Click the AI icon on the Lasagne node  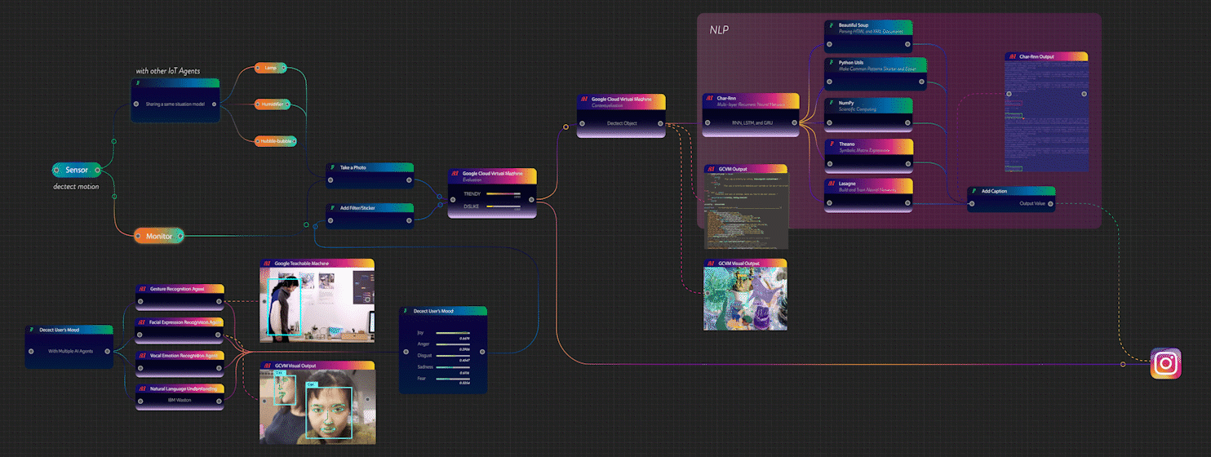[x=831, y=184]
